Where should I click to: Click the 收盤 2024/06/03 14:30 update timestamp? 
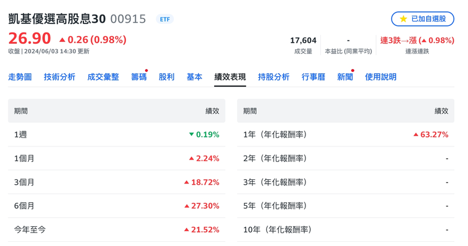coord(49,52)
